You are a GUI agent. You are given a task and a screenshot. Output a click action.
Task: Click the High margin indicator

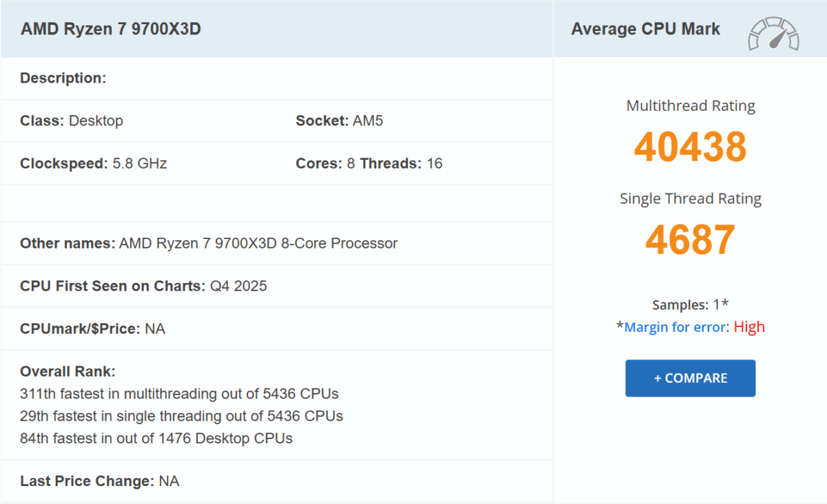click(x=749, y=326)
